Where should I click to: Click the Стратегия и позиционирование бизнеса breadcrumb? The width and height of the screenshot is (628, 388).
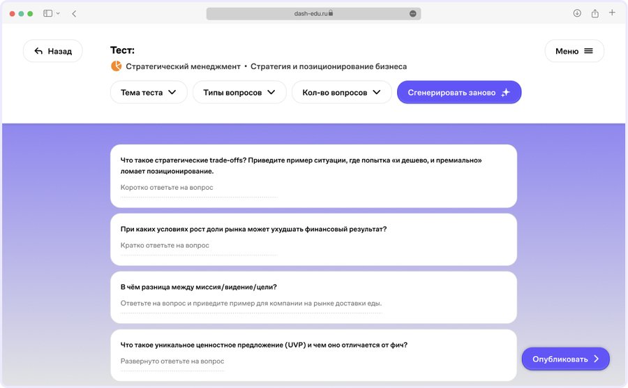tap(328, 66)
